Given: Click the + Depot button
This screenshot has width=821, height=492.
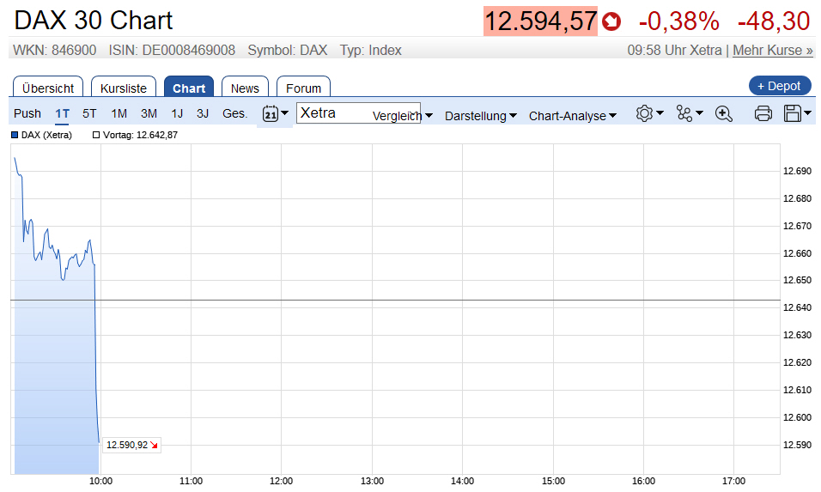Looking at the screenshot, I should tap(780, 86).
